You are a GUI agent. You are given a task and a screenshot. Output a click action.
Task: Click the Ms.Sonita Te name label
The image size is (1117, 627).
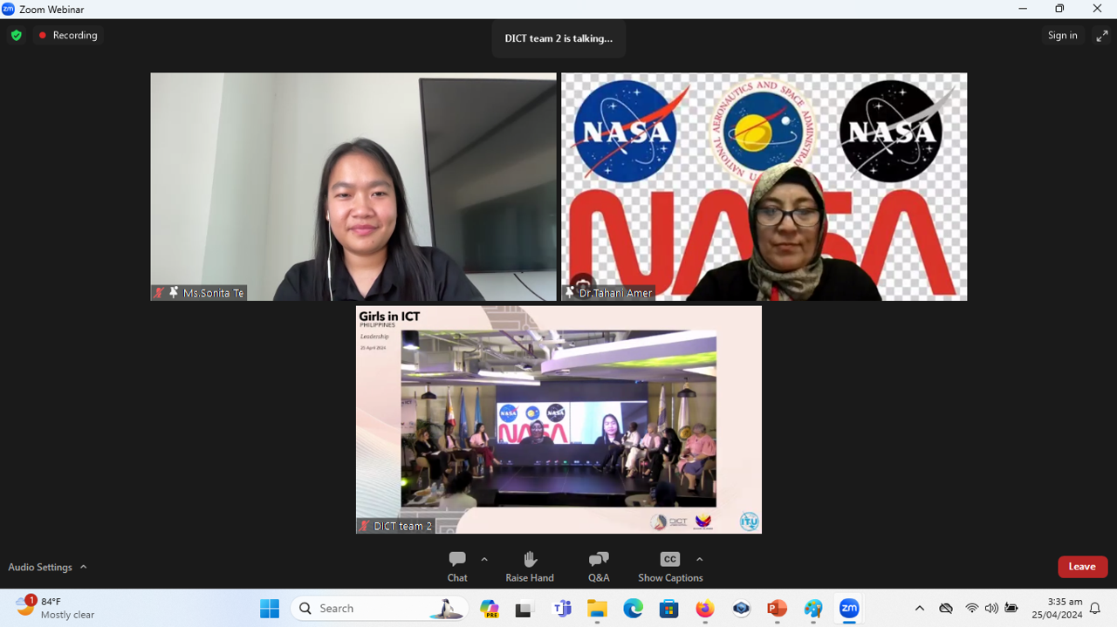(213, 293)
